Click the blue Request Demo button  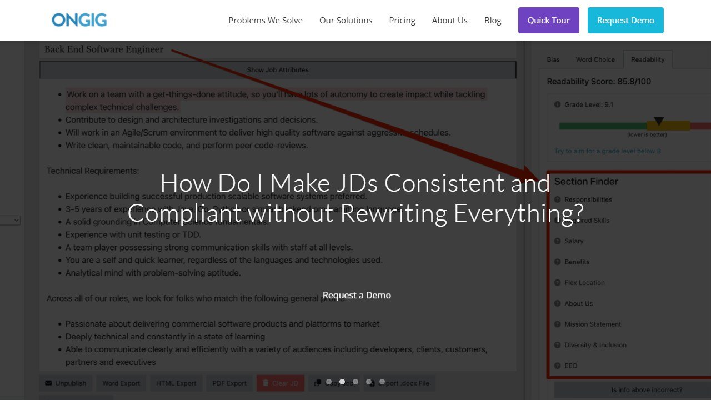[625, 21]
